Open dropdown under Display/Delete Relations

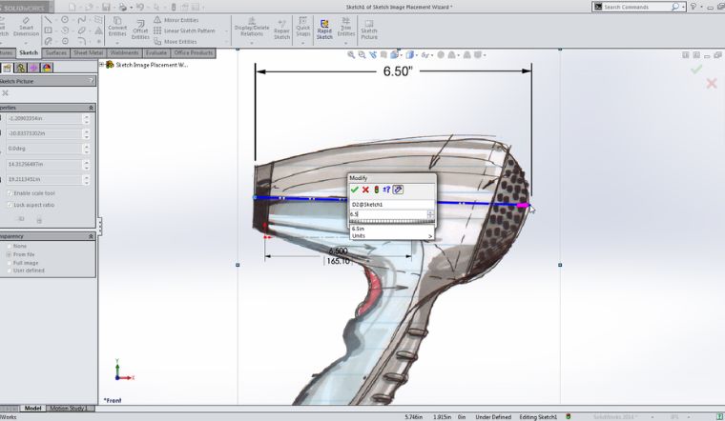252,43
